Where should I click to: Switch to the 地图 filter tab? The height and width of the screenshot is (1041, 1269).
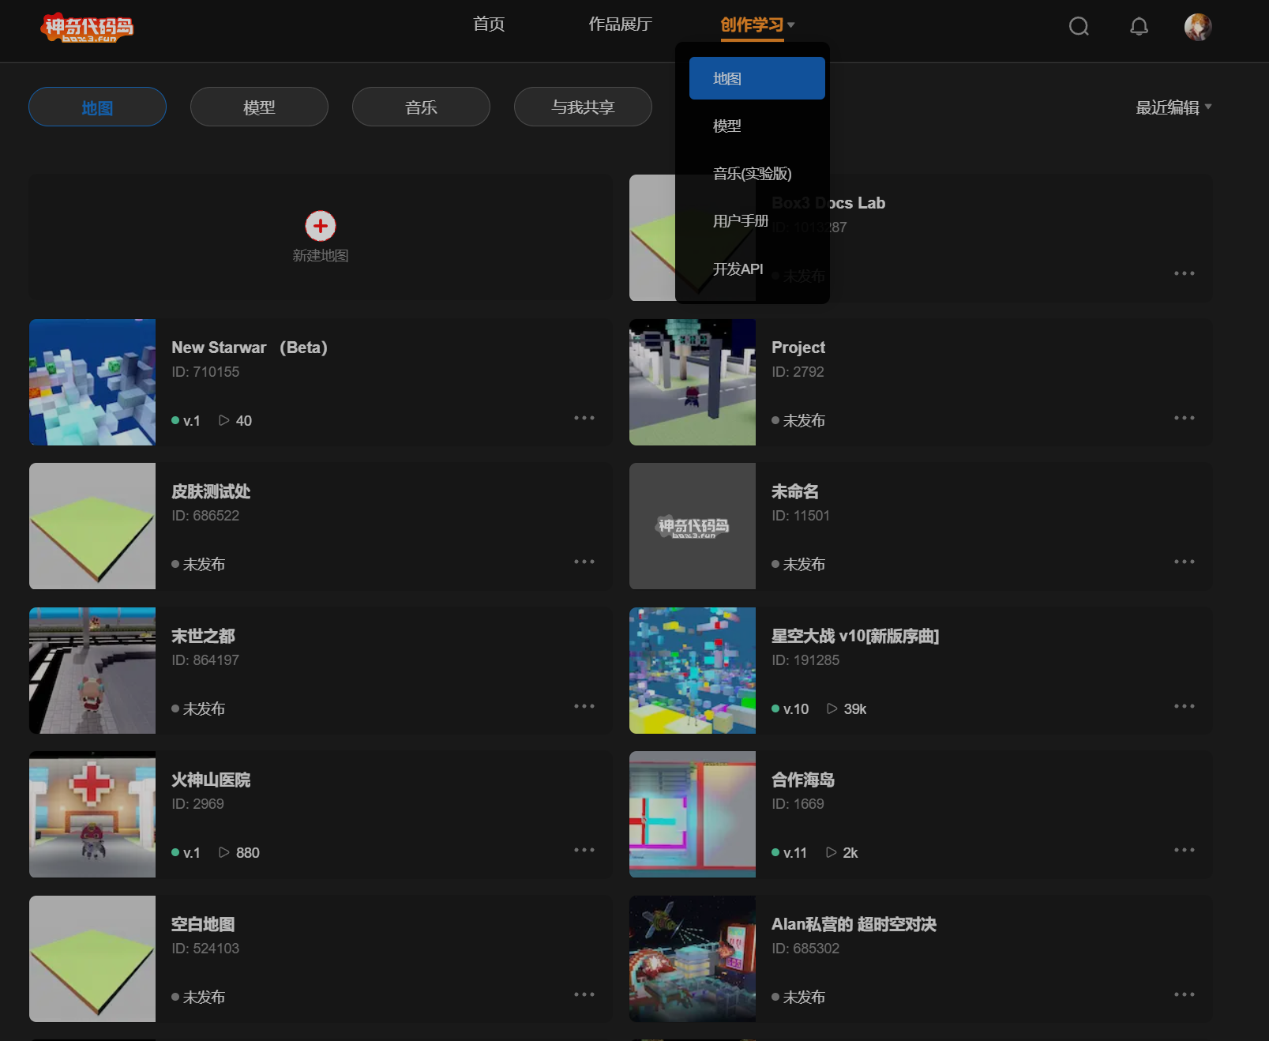coord(97,107)
